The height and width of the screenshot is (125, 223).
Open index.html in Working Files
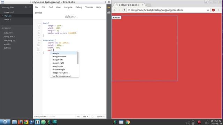[x=9, y=12]
